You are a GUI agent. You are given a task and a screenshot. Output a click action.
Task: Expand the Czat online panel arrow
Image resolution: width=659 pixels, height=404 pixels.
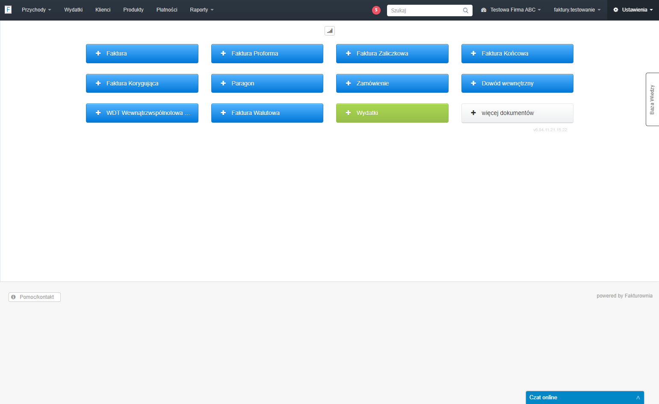point(638,398)
